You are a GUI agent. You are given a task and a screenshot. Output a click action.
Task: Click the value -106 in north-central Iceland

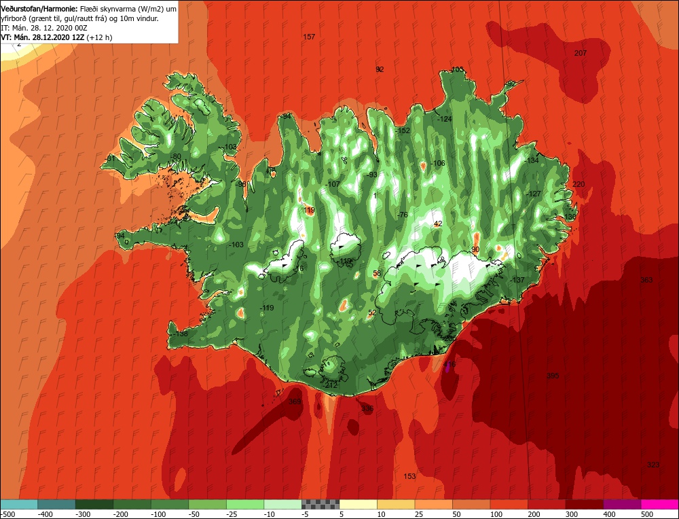tap(438, 163)
